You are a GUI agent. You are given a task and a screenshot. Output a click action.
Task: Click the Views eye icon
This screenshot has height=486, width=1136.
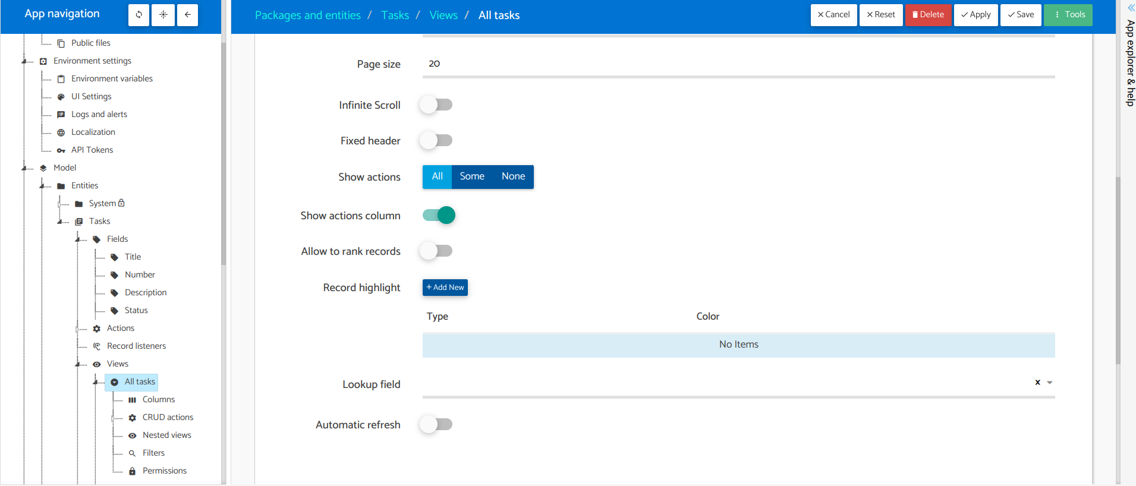click(x=96, y=364)
